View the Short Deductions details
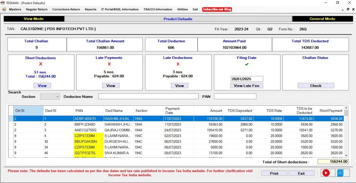Screen dimensions: 356x183 click(x=42, y=85)
